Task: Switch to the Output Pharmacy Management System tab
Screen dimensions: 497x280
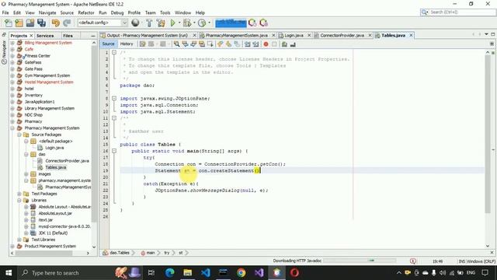Action: 148,35
